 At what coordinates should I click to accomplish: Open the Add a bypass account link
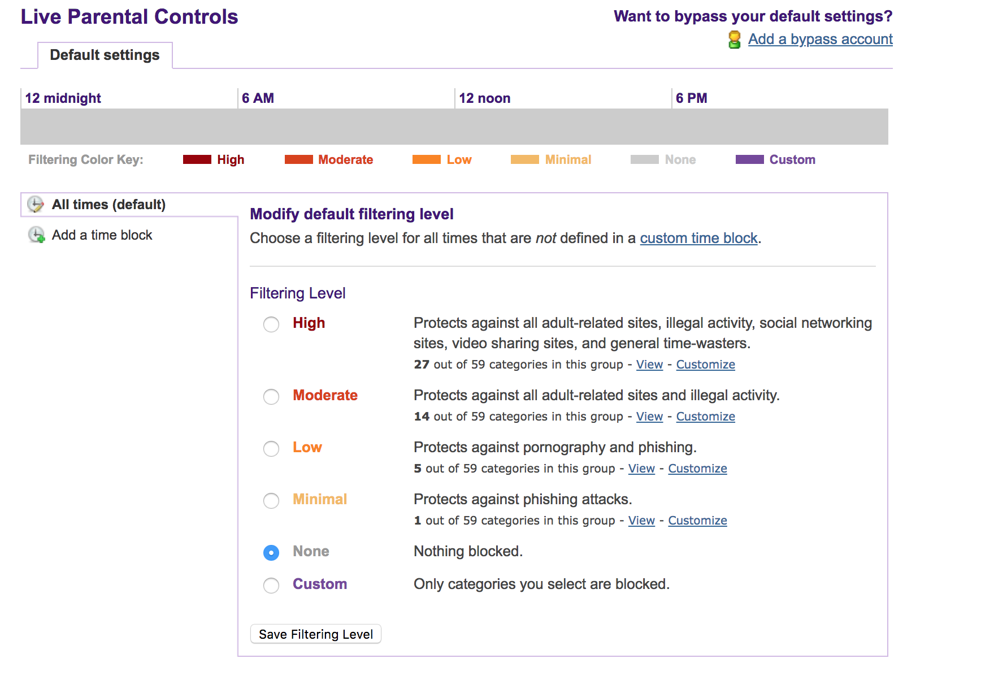pos(820,40)
